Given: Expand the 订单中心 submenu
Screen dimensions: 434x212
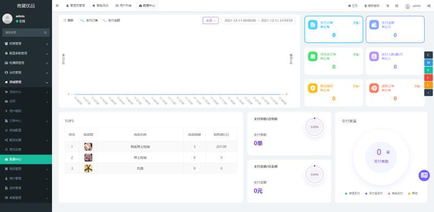Looking at the screenshot, I should 26,121.
